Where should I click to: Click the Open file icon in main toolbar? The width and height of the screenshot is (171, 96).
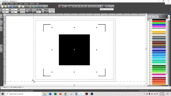(5, 6)
